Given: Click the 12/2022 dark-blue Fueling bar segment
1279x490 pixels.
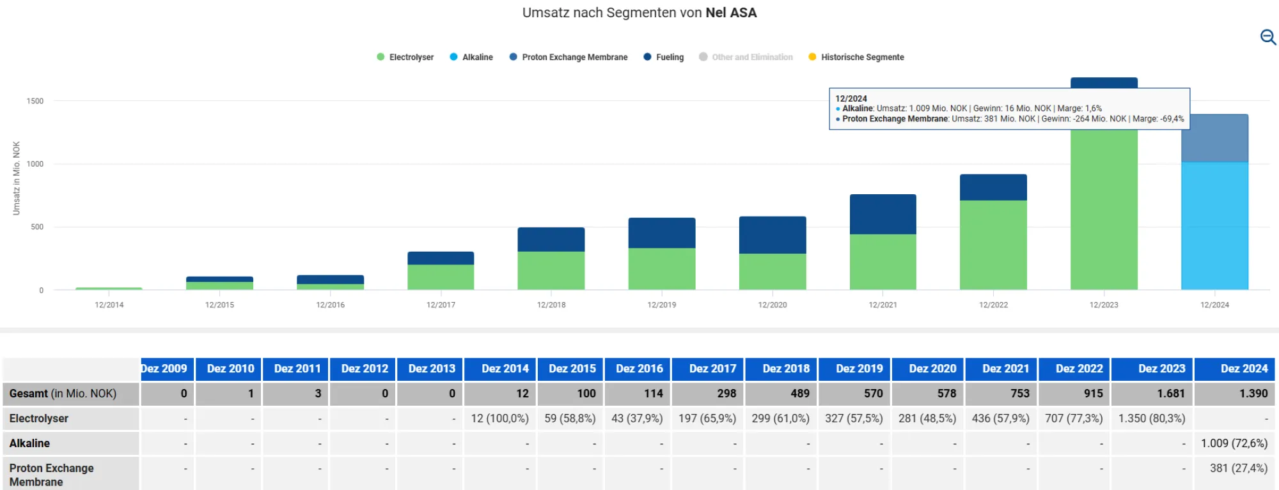Looking at the screenshot, I should pyautogui.click(x=993, y=187).
